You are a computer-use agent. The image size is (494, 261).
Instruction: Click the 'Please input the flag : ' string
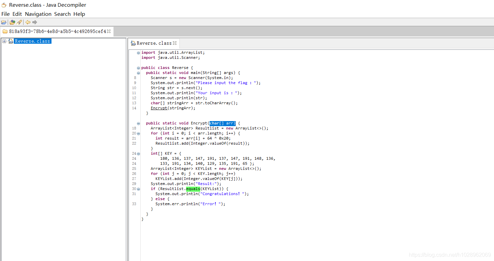(226, 83)
